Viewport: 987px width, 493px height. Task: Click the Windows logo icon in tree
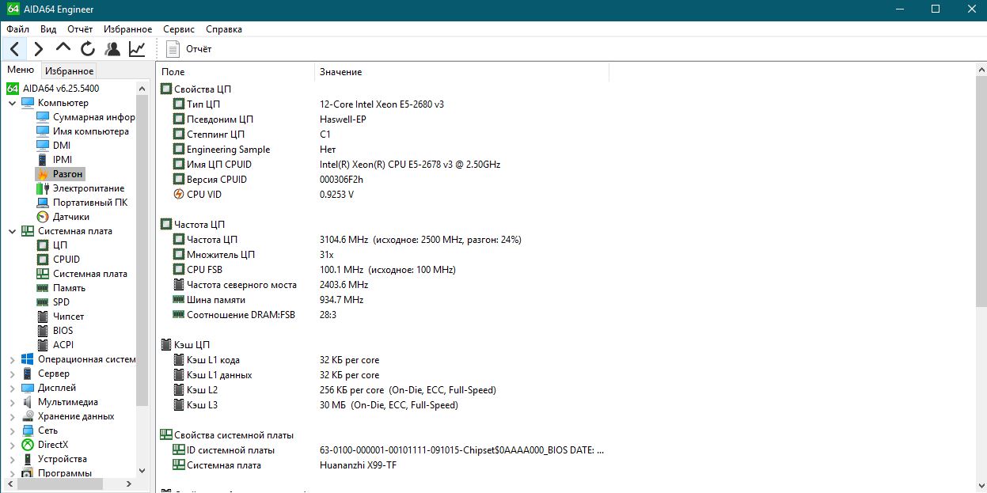[x=27, y=359]
